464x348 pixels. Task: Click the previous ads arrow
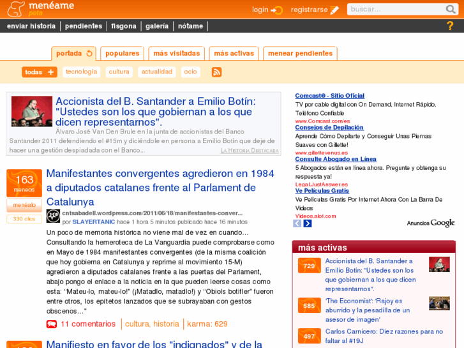297,223
